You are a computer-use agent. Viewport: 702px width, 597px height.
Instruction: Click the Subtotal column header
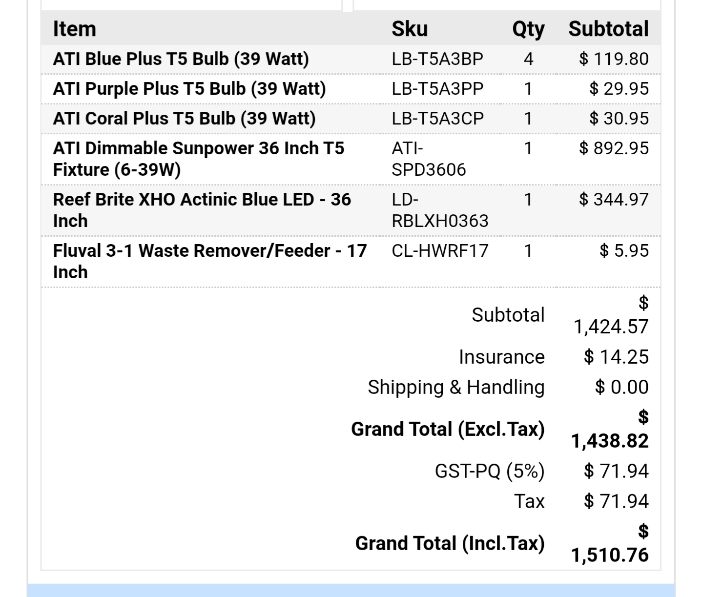(x=608, y=29)
